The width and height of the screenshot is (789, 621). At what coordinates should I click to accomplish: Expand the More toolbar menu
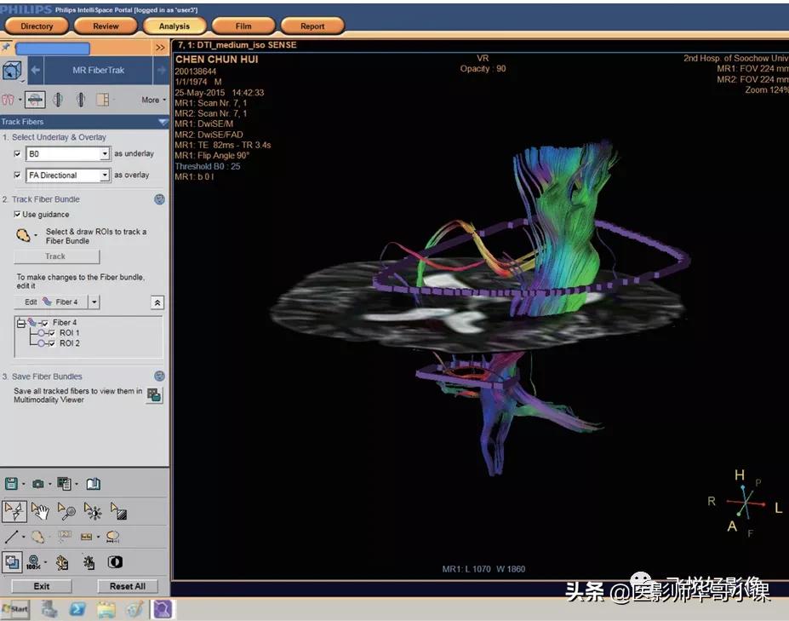click(x=153, y=100)
